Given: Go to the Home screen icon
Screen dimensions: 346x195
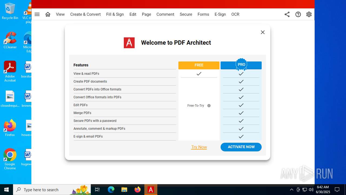Looking at the screenshot, I should point(48,14).
